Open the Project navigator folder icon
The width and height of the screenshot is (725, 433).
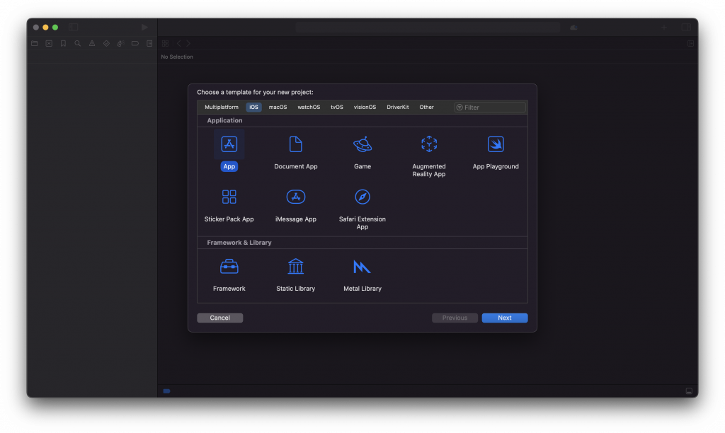pos(34,43)
